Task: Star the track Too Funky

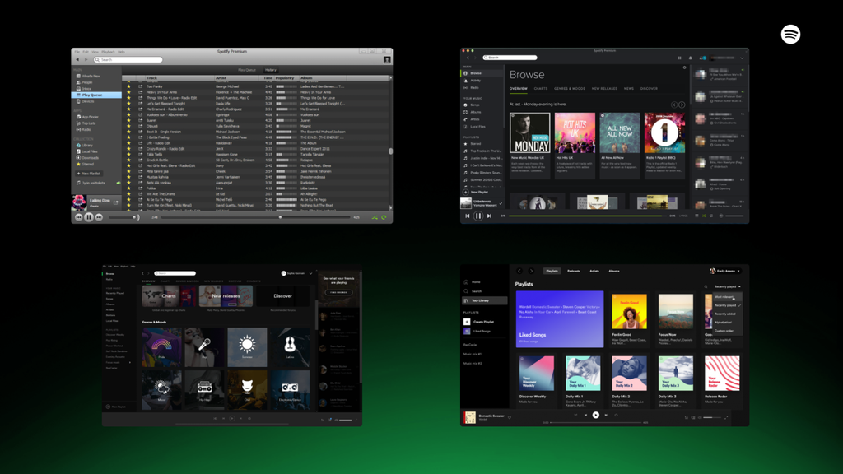Action: tap(128, 86)
